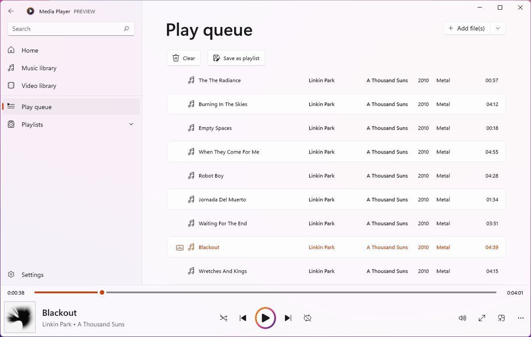Open the Music library section

pos(39,68)
